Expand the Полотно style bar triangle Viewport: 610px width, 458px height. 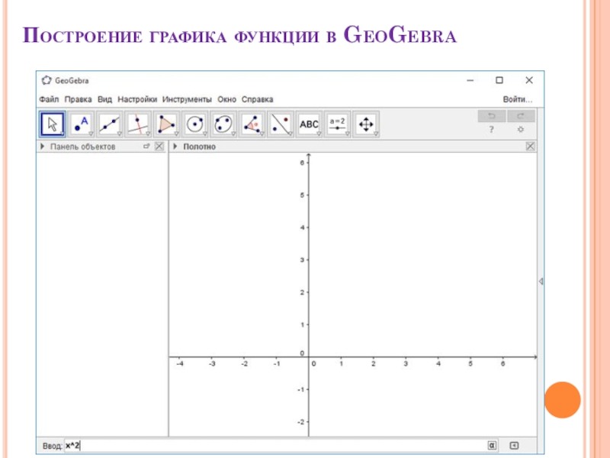(175, 147)
